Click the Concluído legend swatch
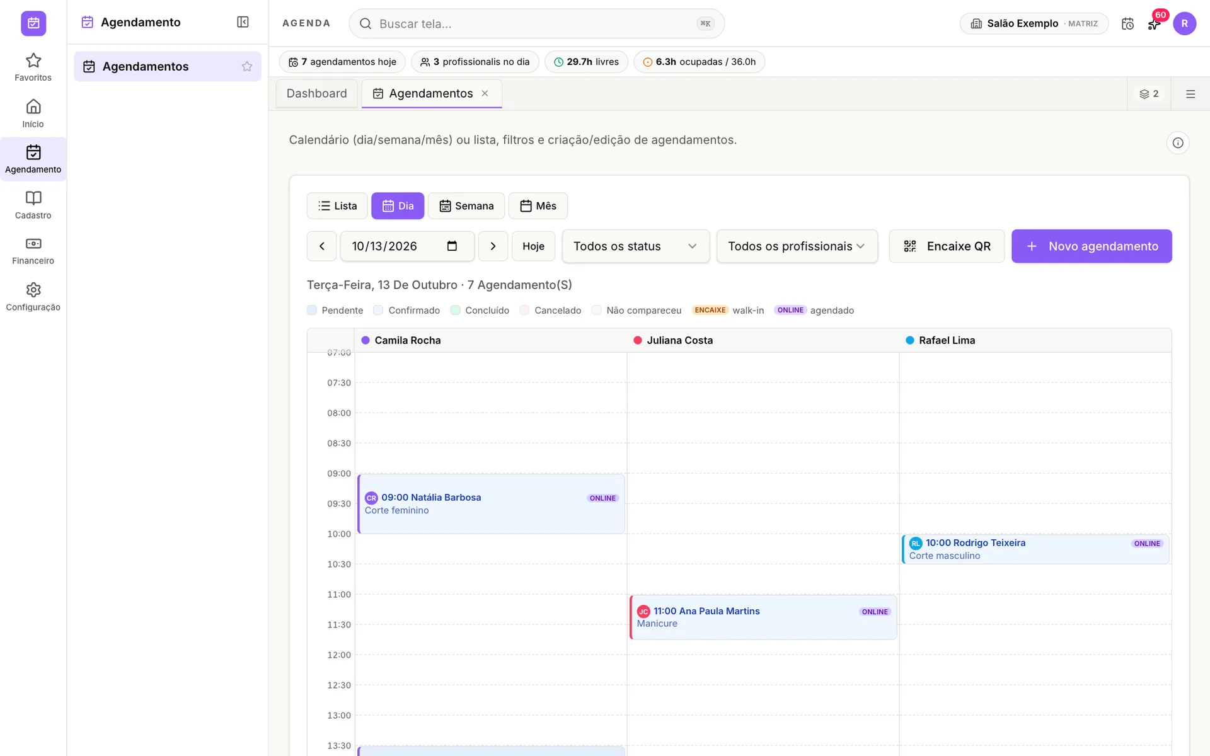This screenshot has width=1210, height=756. click(455, 310)
